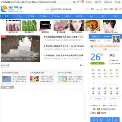Click the plus icon beside header warning

120,9
